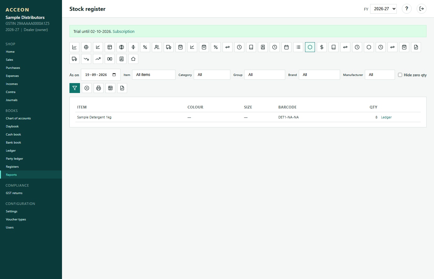
Task: Open the Brand filter field
Action: tap(319, 75)
